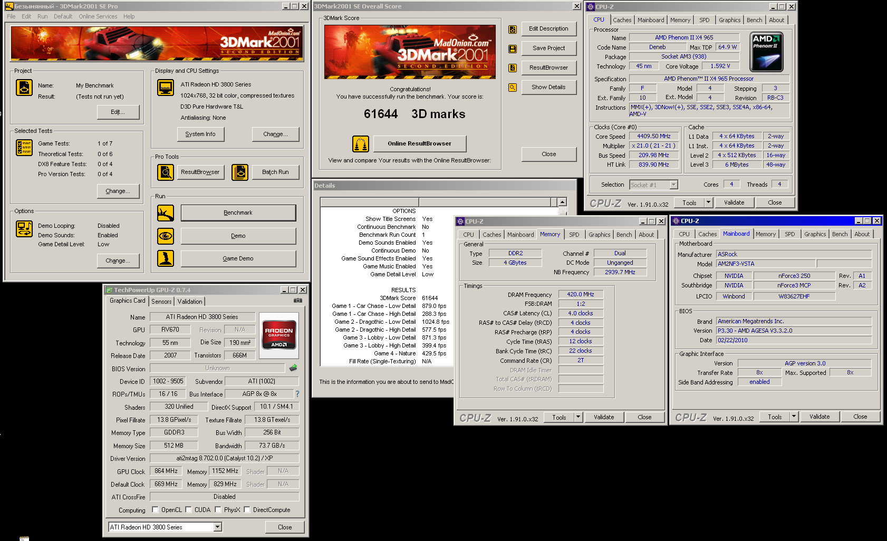Click the ResultBrowser button in Pro Tools
The image size is (887, 541).
pos(200,172)
